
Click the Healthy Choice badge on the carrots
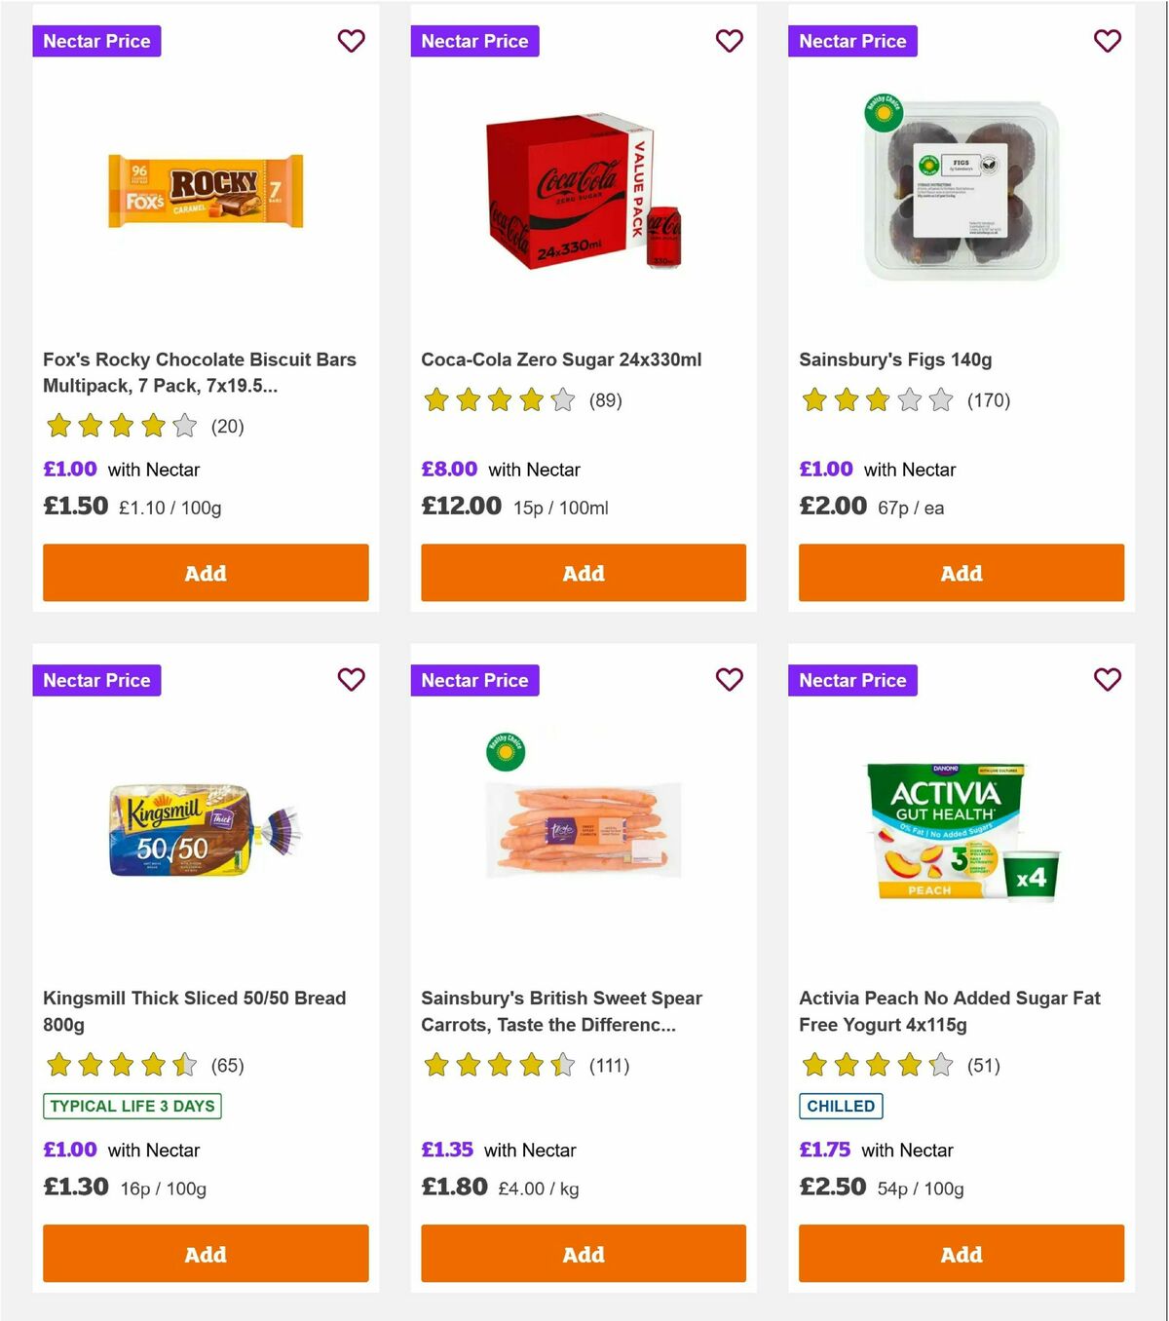click(x=504, y=752)
